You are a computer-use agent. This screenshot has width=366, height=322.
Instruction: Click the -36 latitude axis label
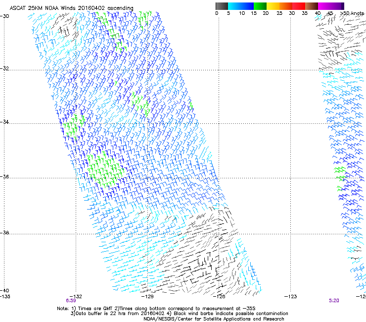4,176
